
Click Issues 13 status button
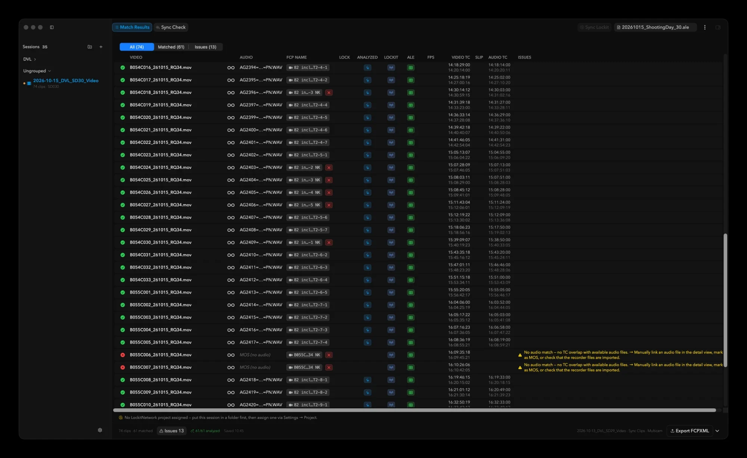171,431
